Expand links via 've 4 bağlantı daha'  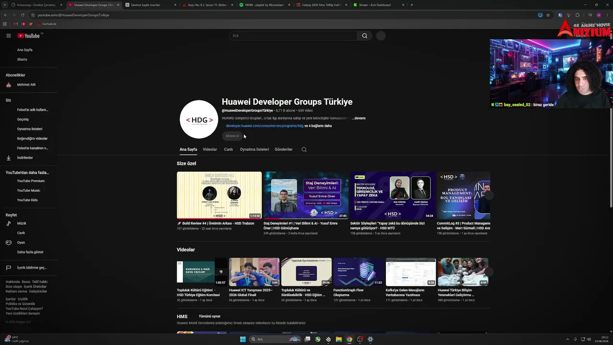click(318, 126)
